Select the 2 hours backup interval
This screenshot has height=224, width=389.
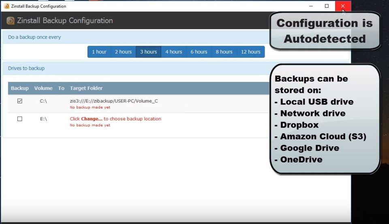pyautogui.click(x=123, y=52)
